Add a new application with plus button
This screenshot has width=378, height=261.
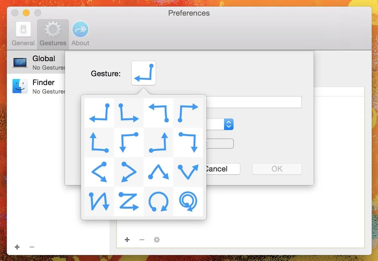click(17, 247)
